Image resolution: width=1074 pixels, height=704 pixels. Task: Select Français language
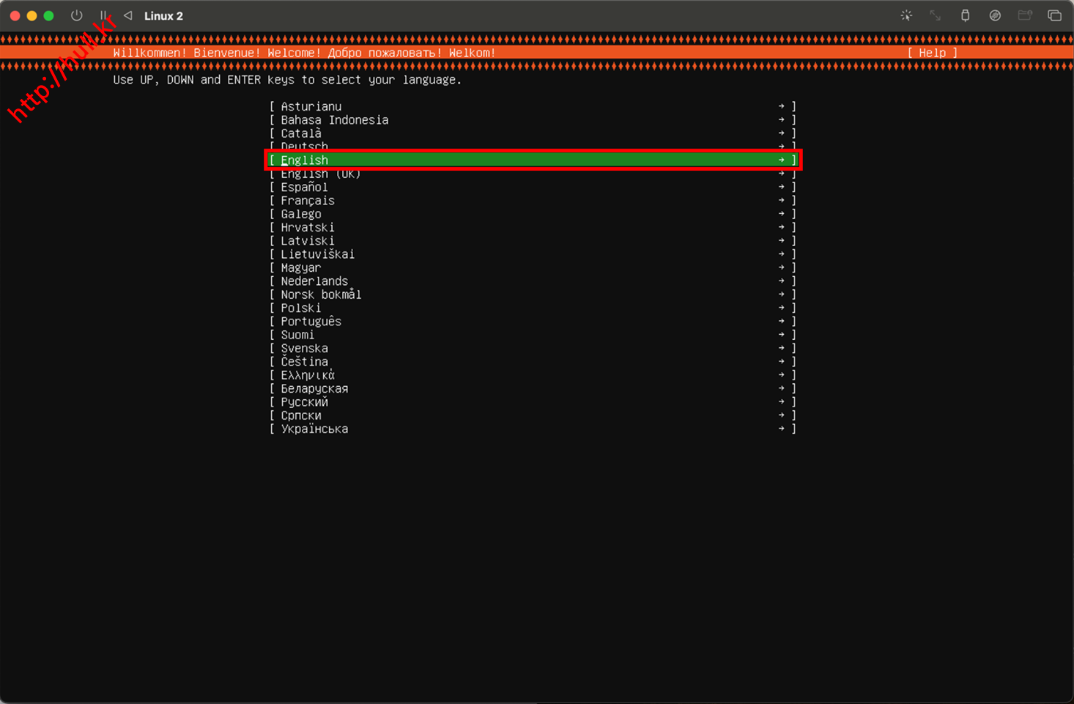coord(533,201)
